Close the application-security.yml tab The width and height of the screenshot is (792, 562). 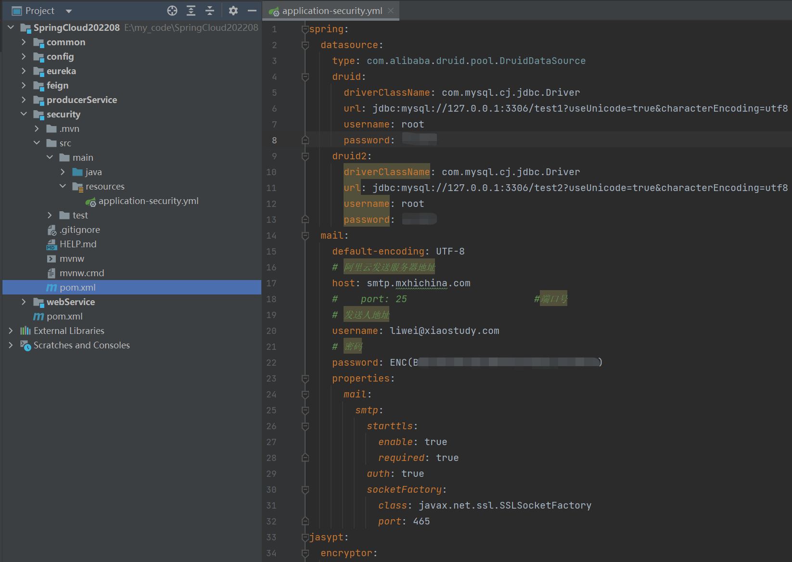click(391, 11)
